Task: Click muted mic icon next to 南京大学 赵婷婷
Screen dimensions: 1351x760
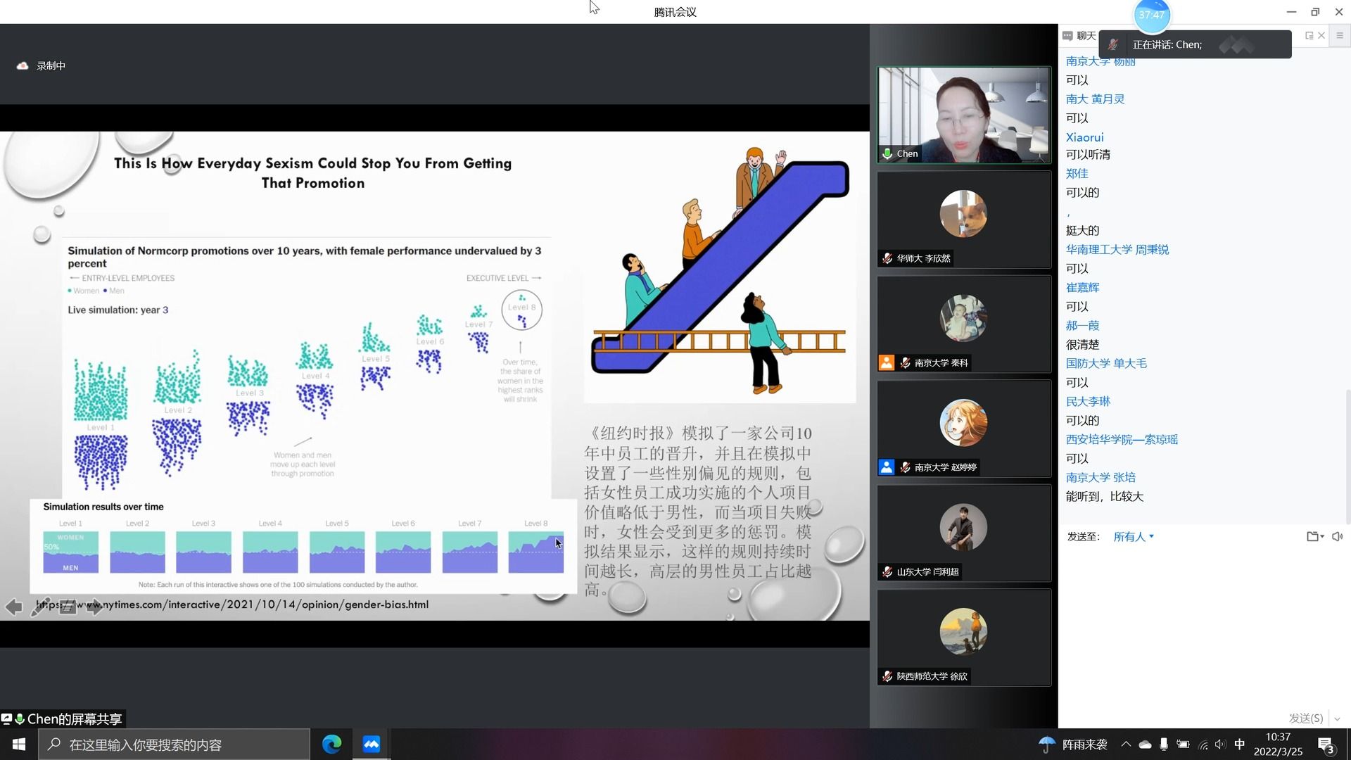Action: click(x=906, y=467)
